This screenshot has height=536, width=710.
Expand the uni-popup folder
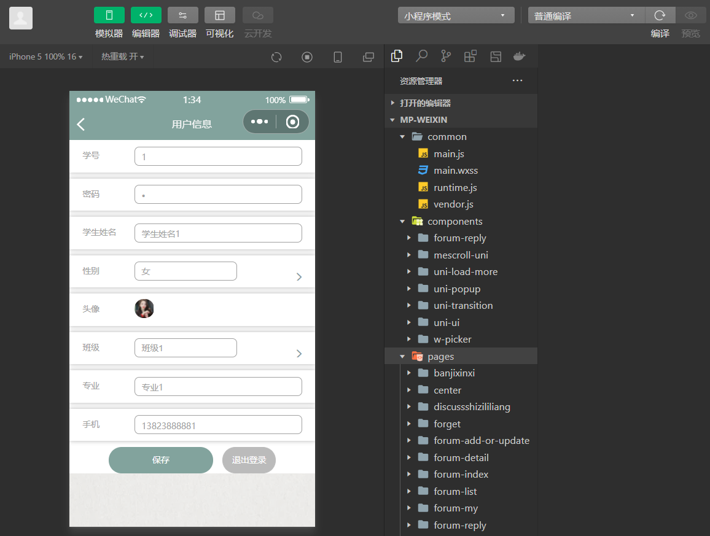[461, 289]
